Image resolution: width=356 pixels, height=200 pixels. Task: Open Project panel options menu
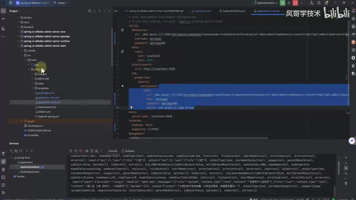(104, 11)
